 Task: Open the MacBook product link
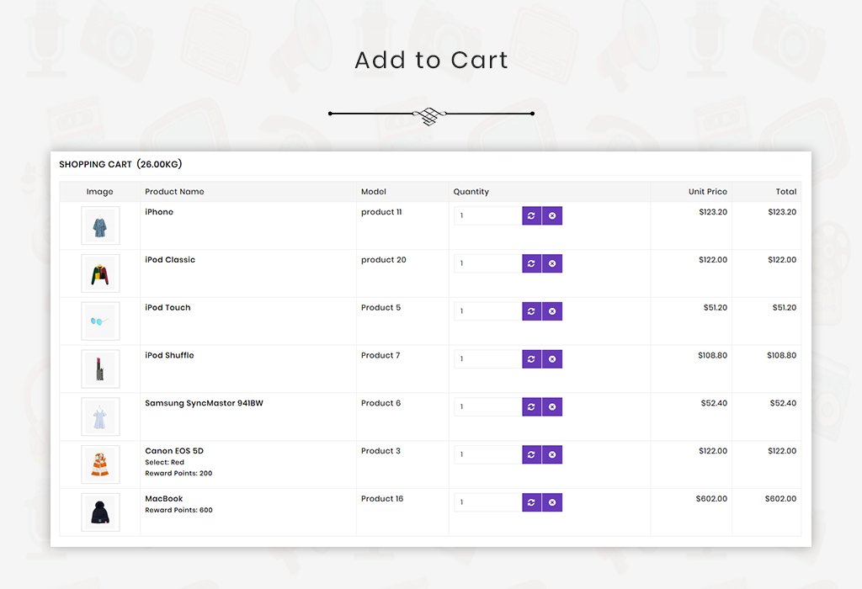(164, 499)
